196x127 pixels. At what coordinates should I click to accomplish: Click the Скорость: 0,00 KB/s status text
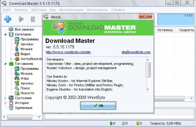click(x=166, y=123)
